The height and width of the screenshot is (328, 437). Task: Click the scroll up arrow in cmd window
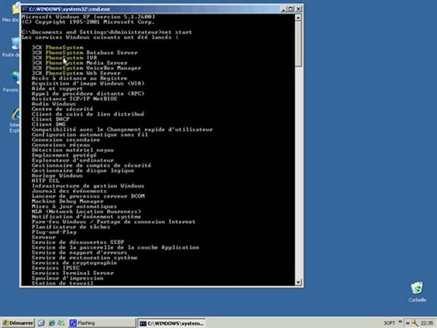pyautogui.click(x=298, y=18)
